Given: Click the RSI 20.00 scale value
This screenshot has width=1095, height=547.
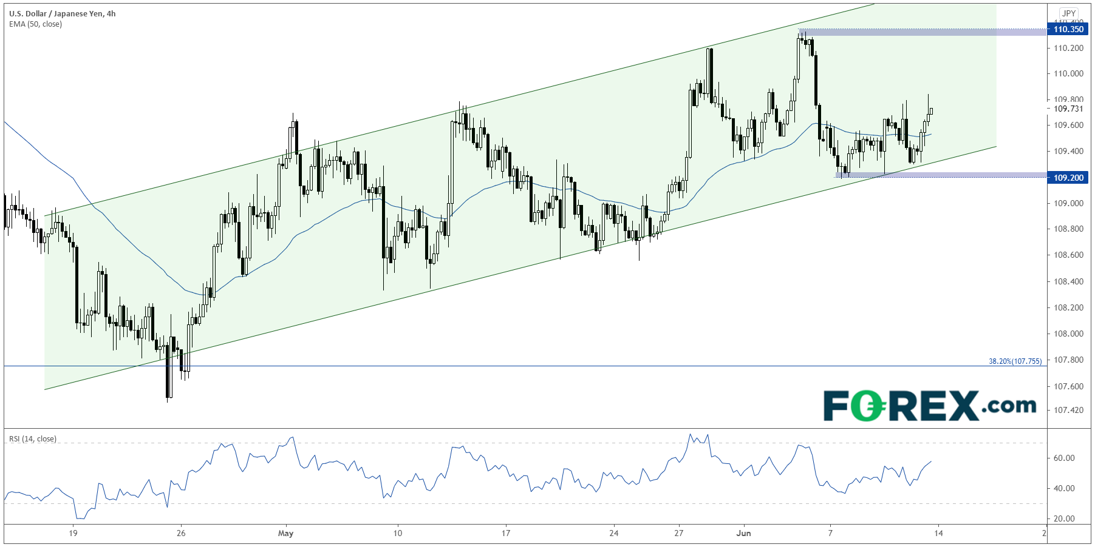Looking at the screenshot, I should [x=1065, y=519].
